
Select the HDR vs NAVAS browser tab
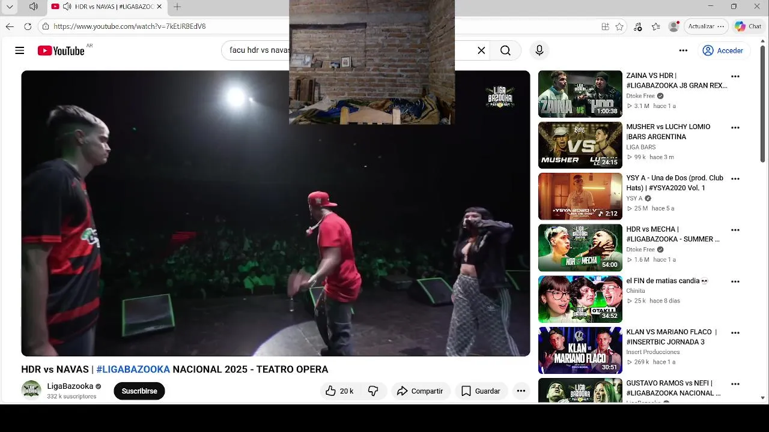coord(107,7)
